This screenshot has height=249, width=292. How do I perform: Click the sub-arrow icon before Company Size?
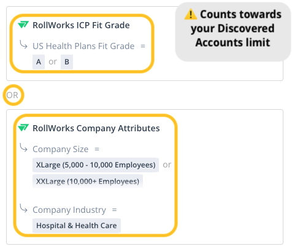pyautogui.click(x=23, y=148)
